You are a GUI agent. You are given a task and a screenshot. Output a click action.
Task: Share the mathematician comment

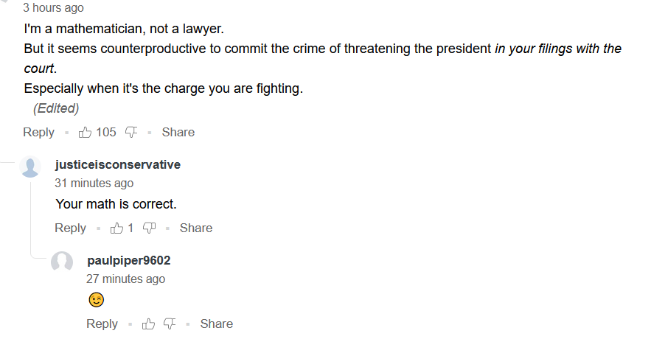(x=178, y=133)
